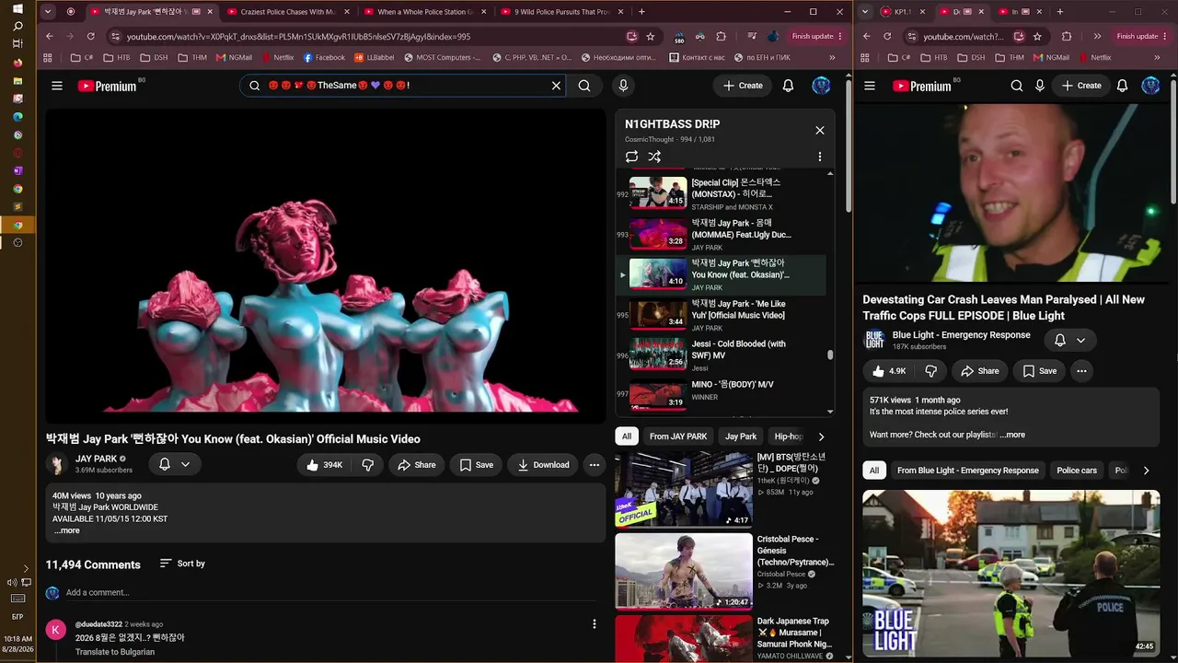Expand description with ...more, left window
Image resolution: width=1178 pixels, height=663 pixels.
66,530
